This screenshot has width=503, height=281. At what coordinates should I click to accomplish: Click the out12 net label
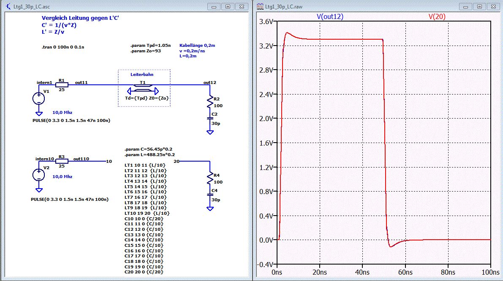pyautogui.click(x=210, y=82)
